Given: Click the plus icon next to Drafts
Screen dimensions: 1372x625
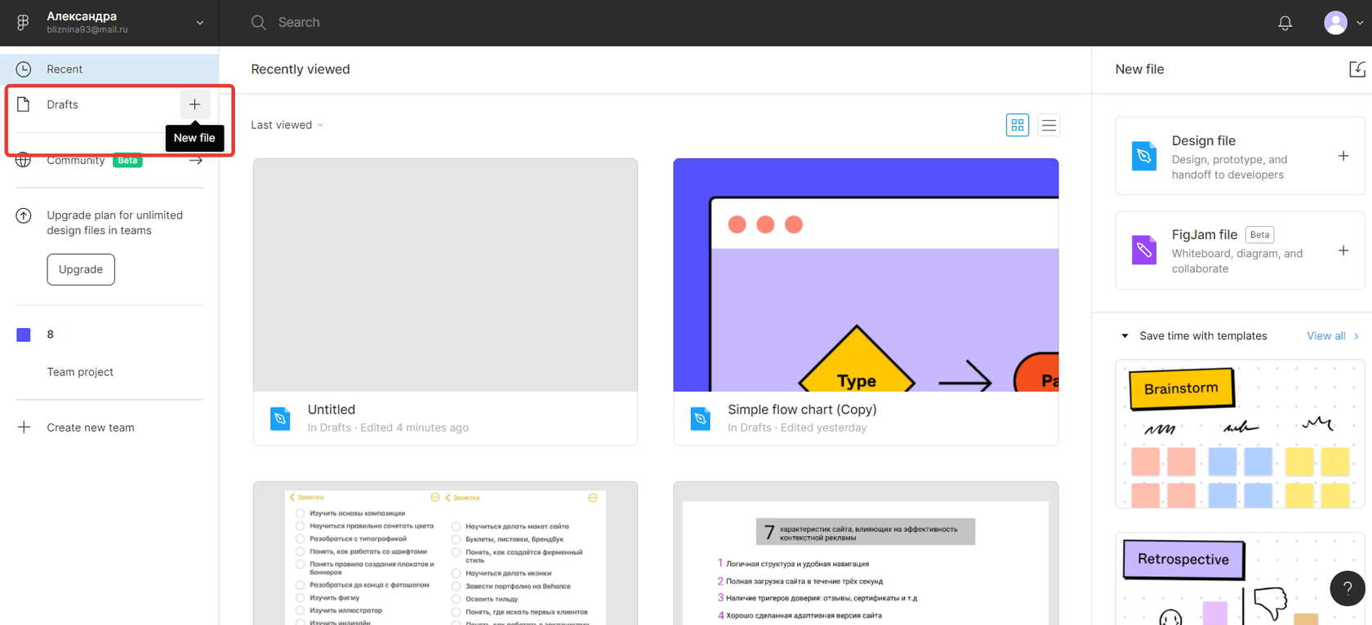Looking at the screenshot, I should [x=194, y=104].
